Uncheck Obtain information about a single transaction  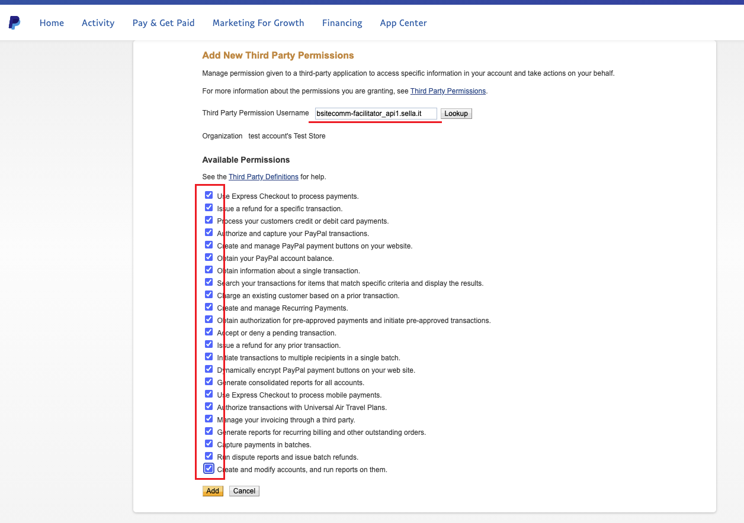(209, 270)
